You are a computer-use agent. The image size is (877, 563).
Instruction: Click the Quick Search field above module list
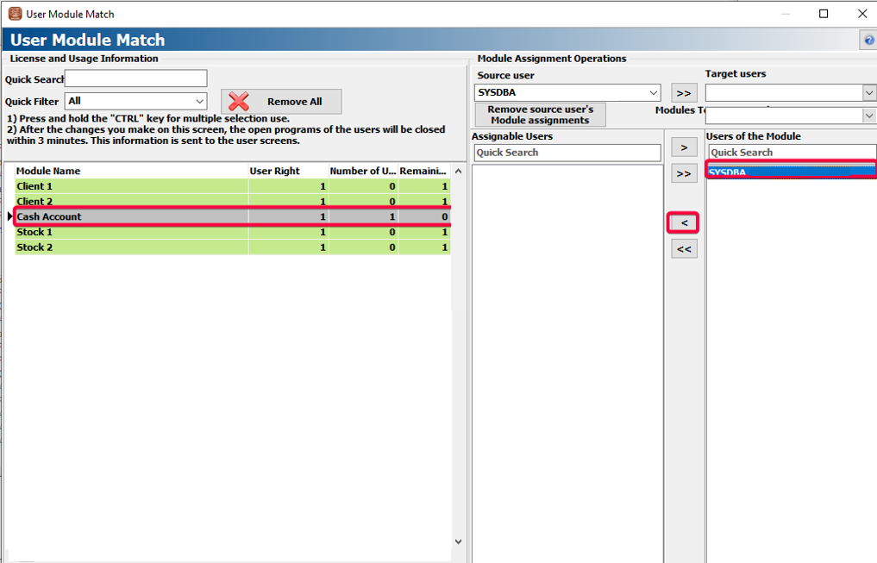click(136, 79)
